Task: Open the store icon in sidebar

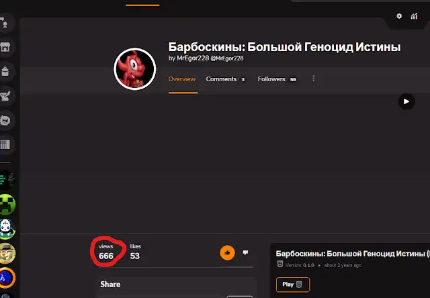Action: tap(5, 47)
